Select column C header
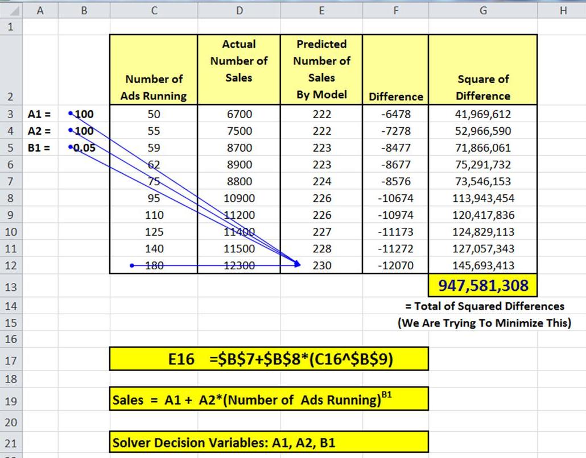This screenshot has width=586, height=458. tap(154, 10)
